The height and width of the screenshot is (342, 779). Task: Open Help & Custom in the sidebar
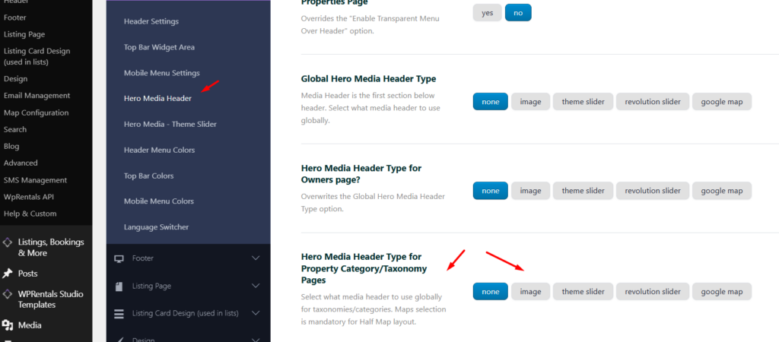(x=30, y=214)
